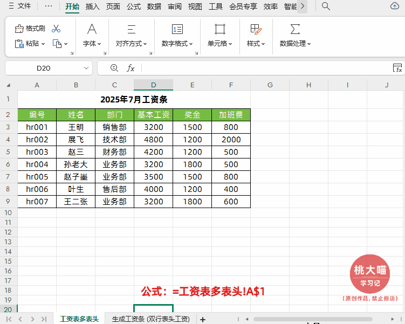Switch to the 数据 tab
This screenshot has height=324, width=405.
pos(154,6)
